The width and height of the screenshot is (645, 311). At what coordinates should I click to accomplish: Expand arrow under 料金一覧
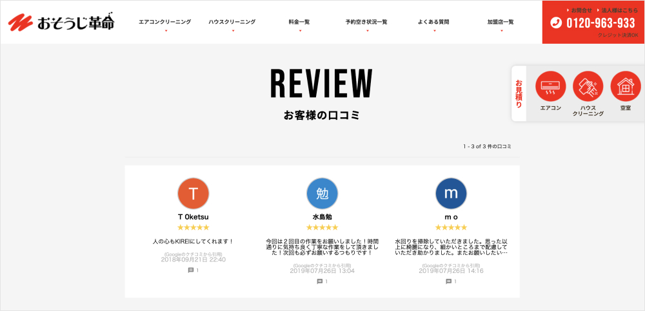coord(301,31)
